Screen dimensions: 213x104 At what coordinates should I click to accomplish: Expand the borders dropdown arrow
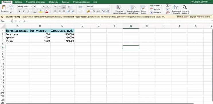[38, 11]
